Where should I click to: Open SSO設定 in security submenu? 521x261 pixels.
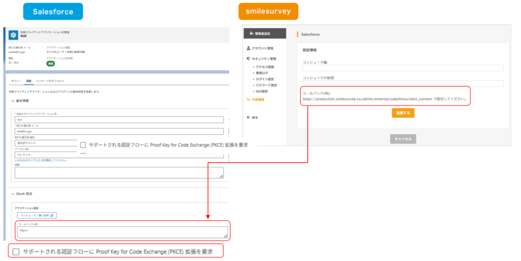[262, 91]
